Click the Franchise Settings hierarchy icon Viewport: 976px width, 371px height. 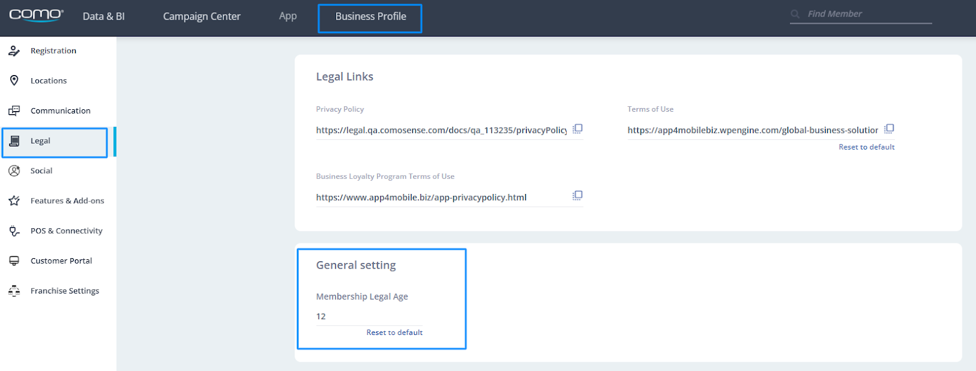pyautogui.click(x=14, y=291)
